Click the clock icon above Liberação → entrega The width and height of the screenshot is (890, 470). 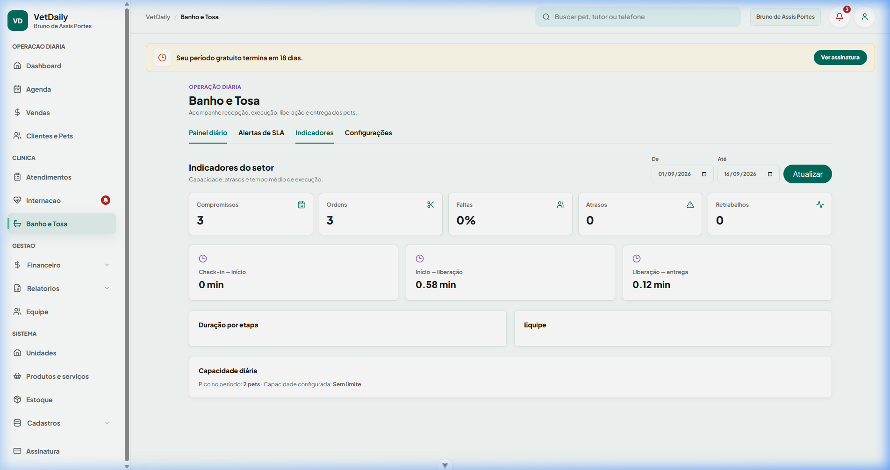(x=637, y=259)
